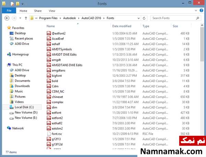206x157 pixels.
Task: Open the recent locations dropdown arrow
Action: click(20, 18)
